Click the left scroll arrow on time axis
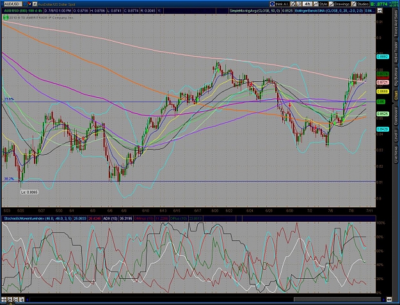This screenshot has height=305, width=400. (x=28, y=299)
